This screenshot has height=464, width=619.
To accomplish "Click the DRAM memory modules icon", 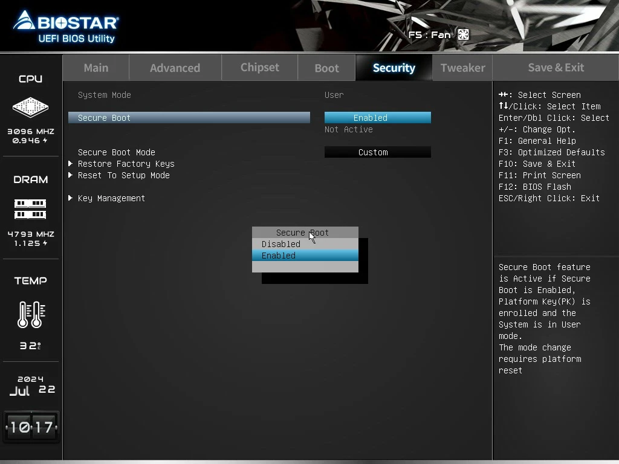I will coord(30,209).
